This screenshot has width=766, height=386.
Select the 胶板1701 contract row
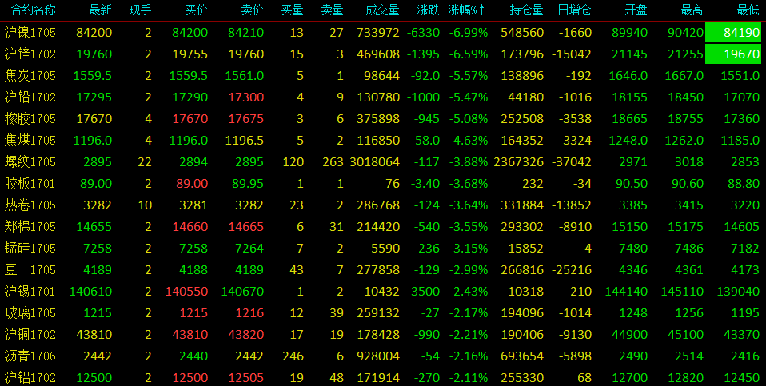[383, 184]
